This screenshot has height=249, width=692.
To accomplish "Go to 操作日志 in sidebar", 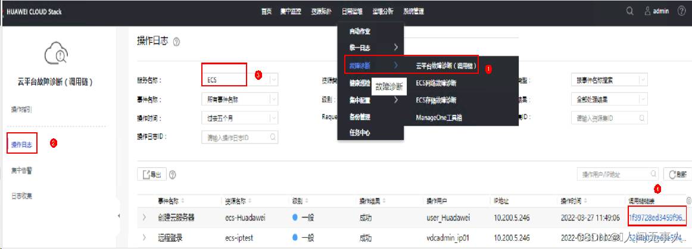I will pyautogui.click(x=21, y=144).
